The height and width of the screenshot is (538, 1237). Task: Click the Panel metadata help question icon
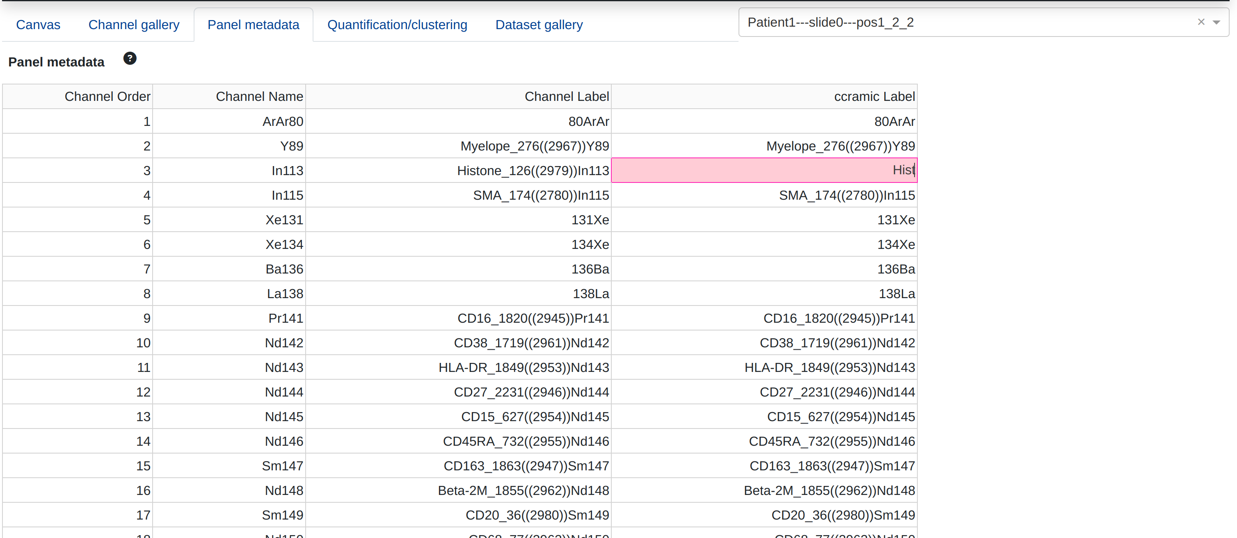pos(130,59)
